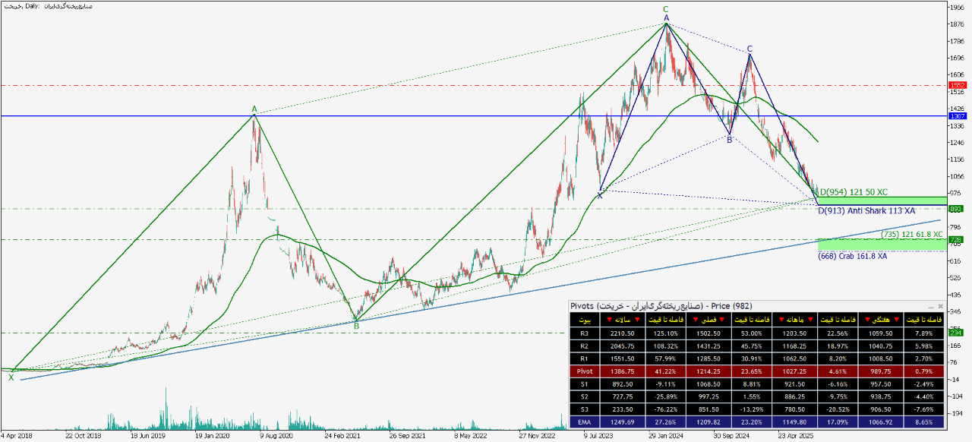Select the Crab 161.8 XA label
This screenshot has height=442, width=972.
pyautogui.click(x=852, y=256)
